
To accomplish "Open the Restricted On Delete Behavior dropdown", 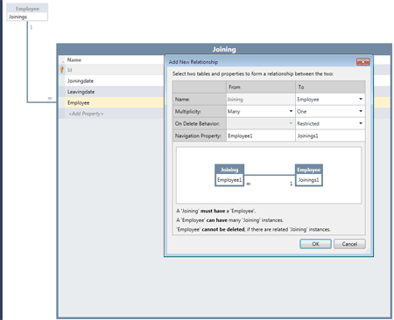I will tap(361, 123).
